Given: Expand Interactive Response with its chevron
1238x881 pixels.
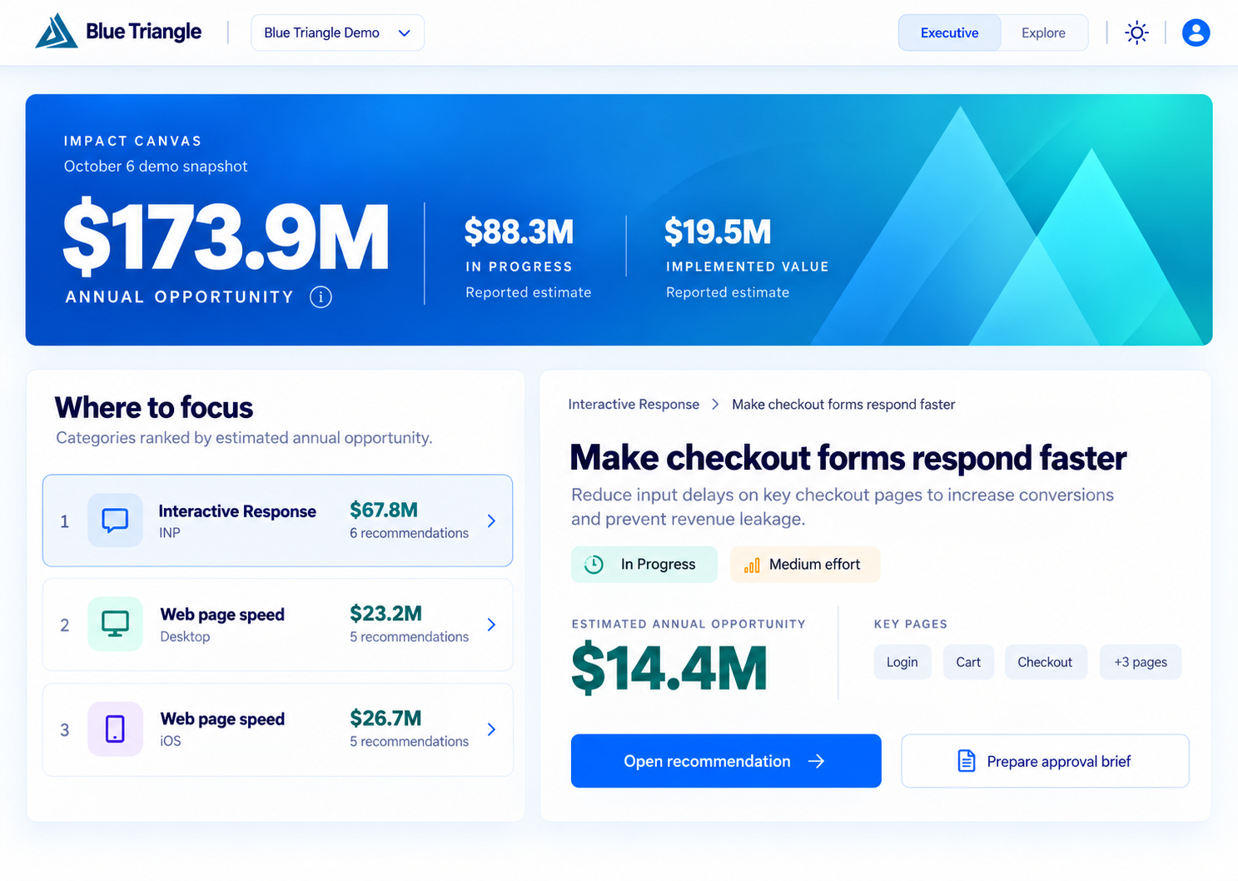Looking at the screenshot, I should [491, 520].
